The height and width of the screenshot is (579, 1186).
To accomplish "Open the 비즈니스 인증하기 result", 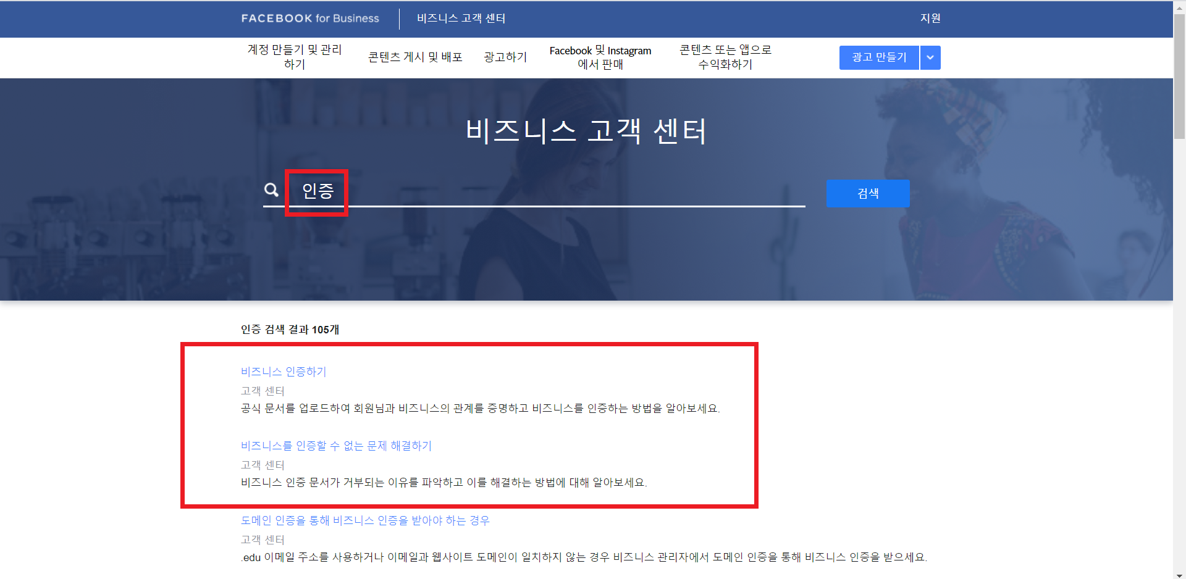I will (x=284, y=372).
